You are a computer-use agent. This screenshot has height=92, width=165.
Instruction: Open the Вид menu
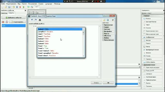tap(19, 4)
